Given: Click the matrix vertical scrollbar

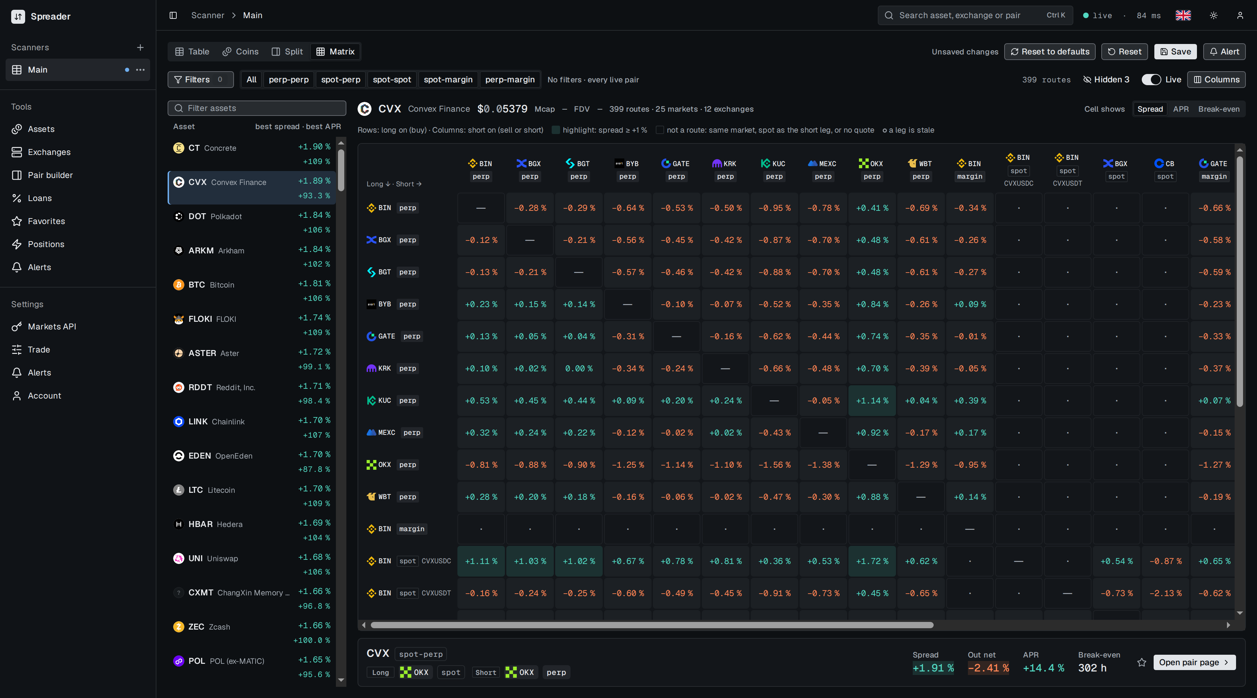Looking at the screenshot, I should pos(1240,281).
